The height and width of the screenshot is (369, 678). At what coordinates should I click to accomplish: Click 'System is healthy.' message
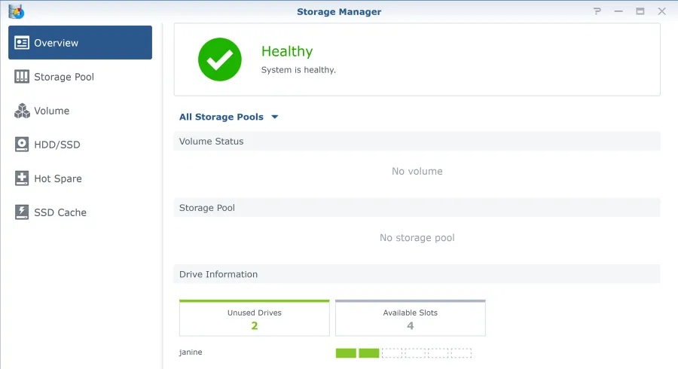click(298, 70)
